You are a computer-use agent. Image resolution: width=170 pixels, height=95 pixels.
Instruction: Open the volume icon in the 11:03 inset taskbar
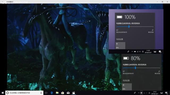pos(140,52)
